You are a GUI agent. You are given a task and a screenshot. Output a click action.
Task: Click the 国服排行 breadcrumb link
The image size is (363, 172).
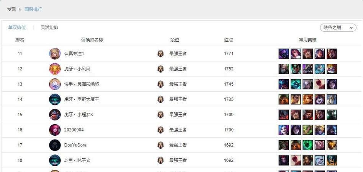[33, 10]
